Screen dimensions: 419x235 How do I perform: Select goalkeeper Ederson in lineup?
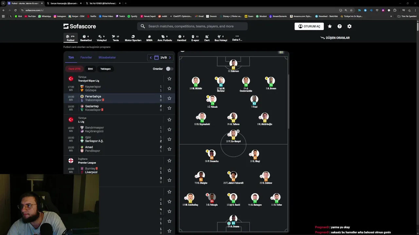click(233, 66)
